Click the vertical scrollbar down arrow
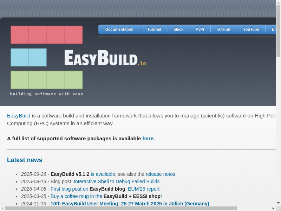The height and width of the screenshot is (211, 281). [x=278, y=203]
